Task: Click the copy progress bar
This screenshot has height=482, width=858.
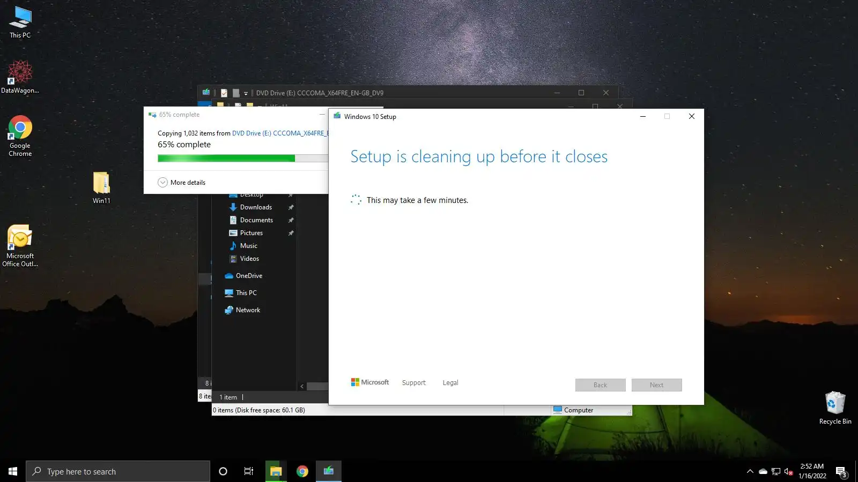Action: coord(243,158)
